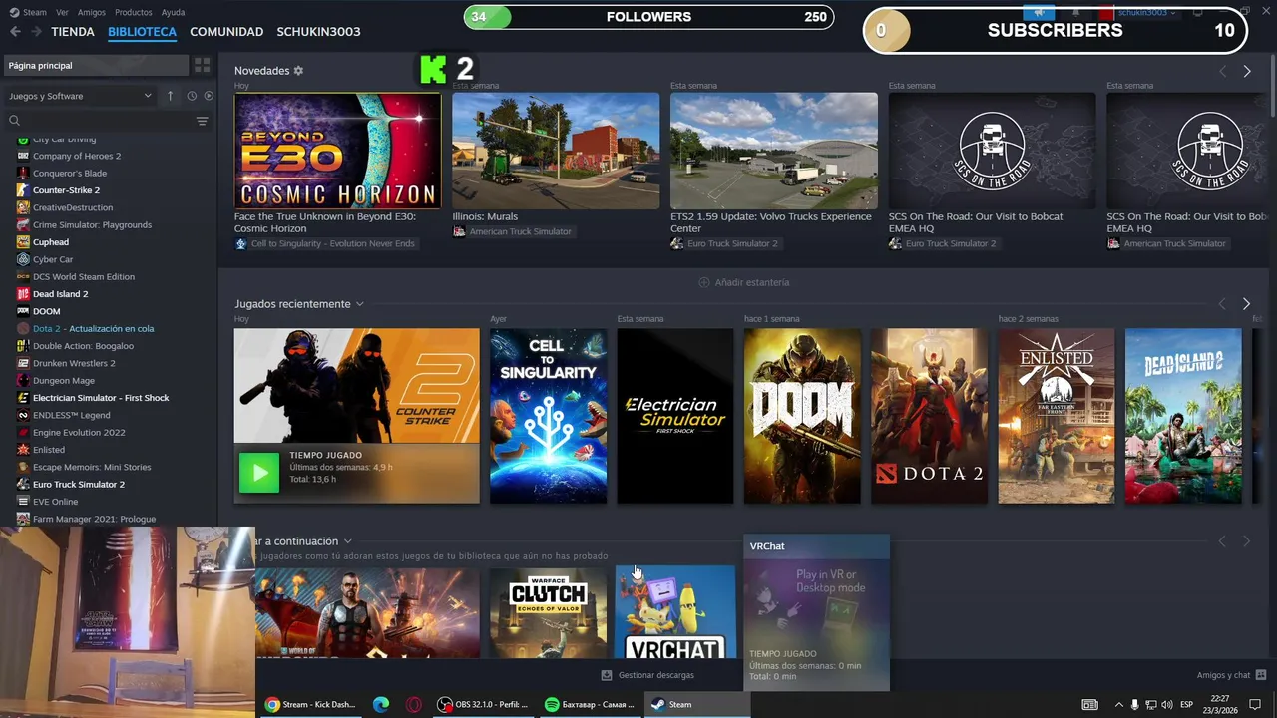Select DCS World Steam Edition in list
This screenshot has height=718, width=1277.
coord(84,276)
